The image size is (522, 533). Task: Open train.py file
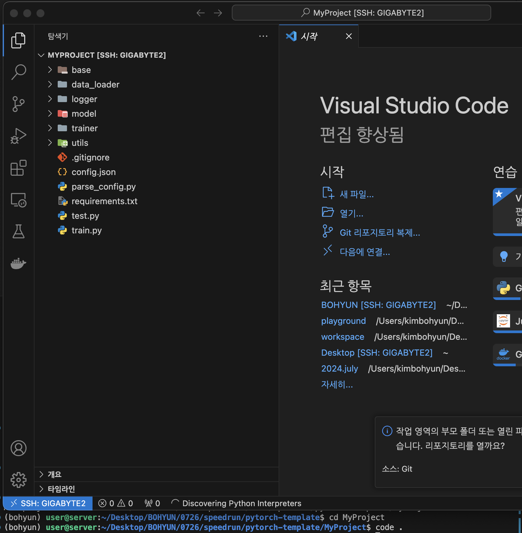[157, 230]
